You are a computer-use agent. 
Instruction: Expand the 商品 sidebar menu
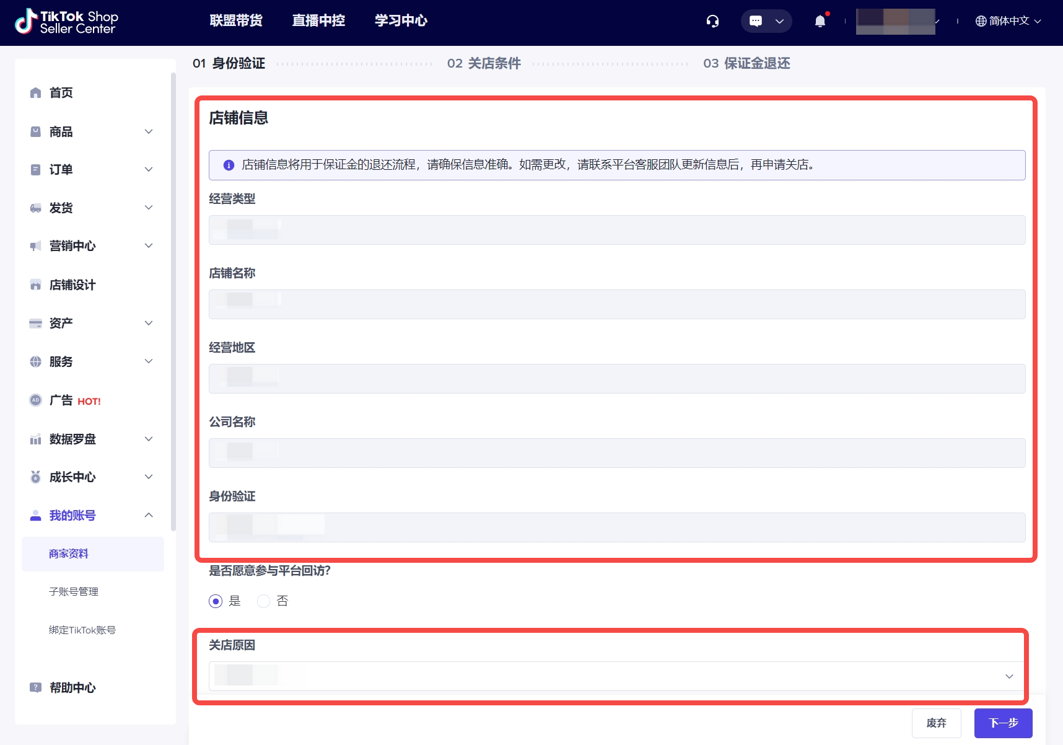click(x=149, y=131)
